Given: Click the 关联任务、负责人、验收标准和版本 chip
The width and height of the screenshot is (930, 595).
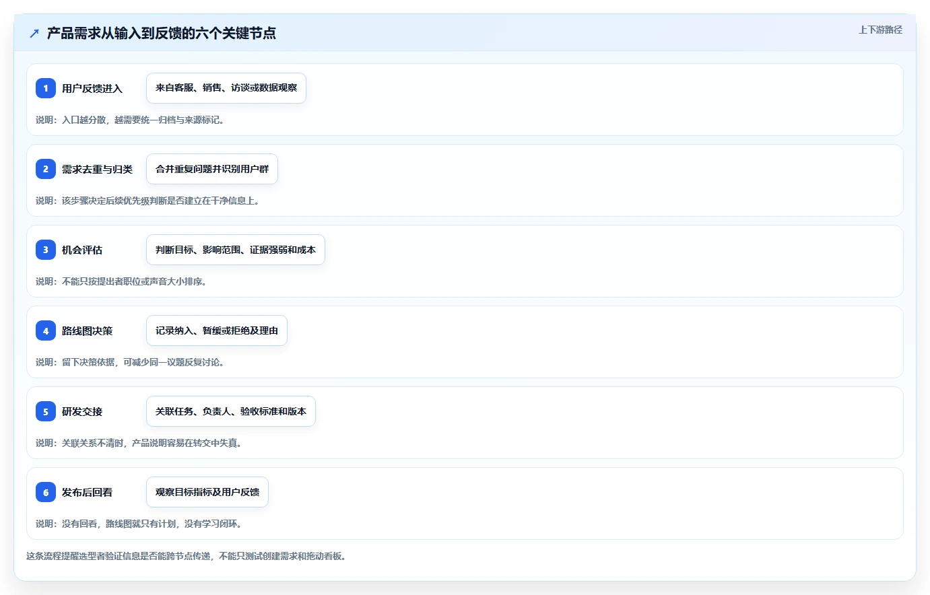Looking at the screenshot, I should coord(231,411).
